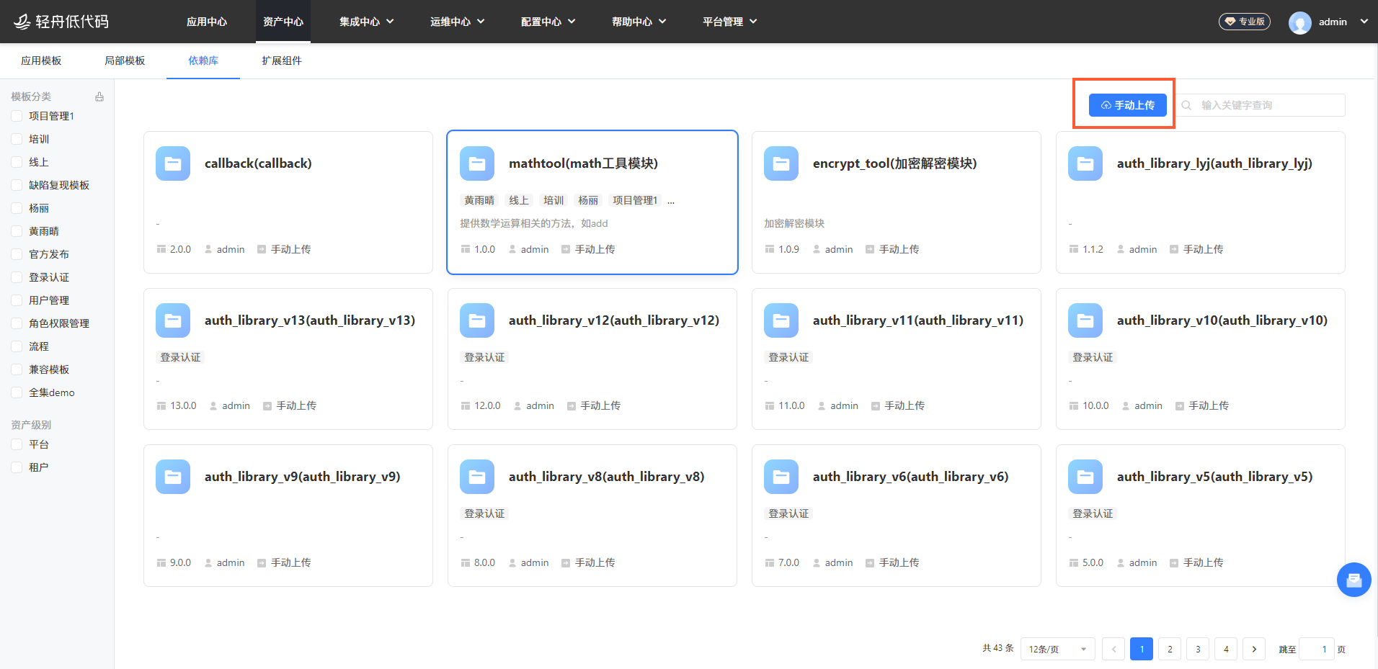Viewport: 1378px width, 669px height.
Task: Click the auth_library_v9 folder icon
Action: (x=173, y=477)
